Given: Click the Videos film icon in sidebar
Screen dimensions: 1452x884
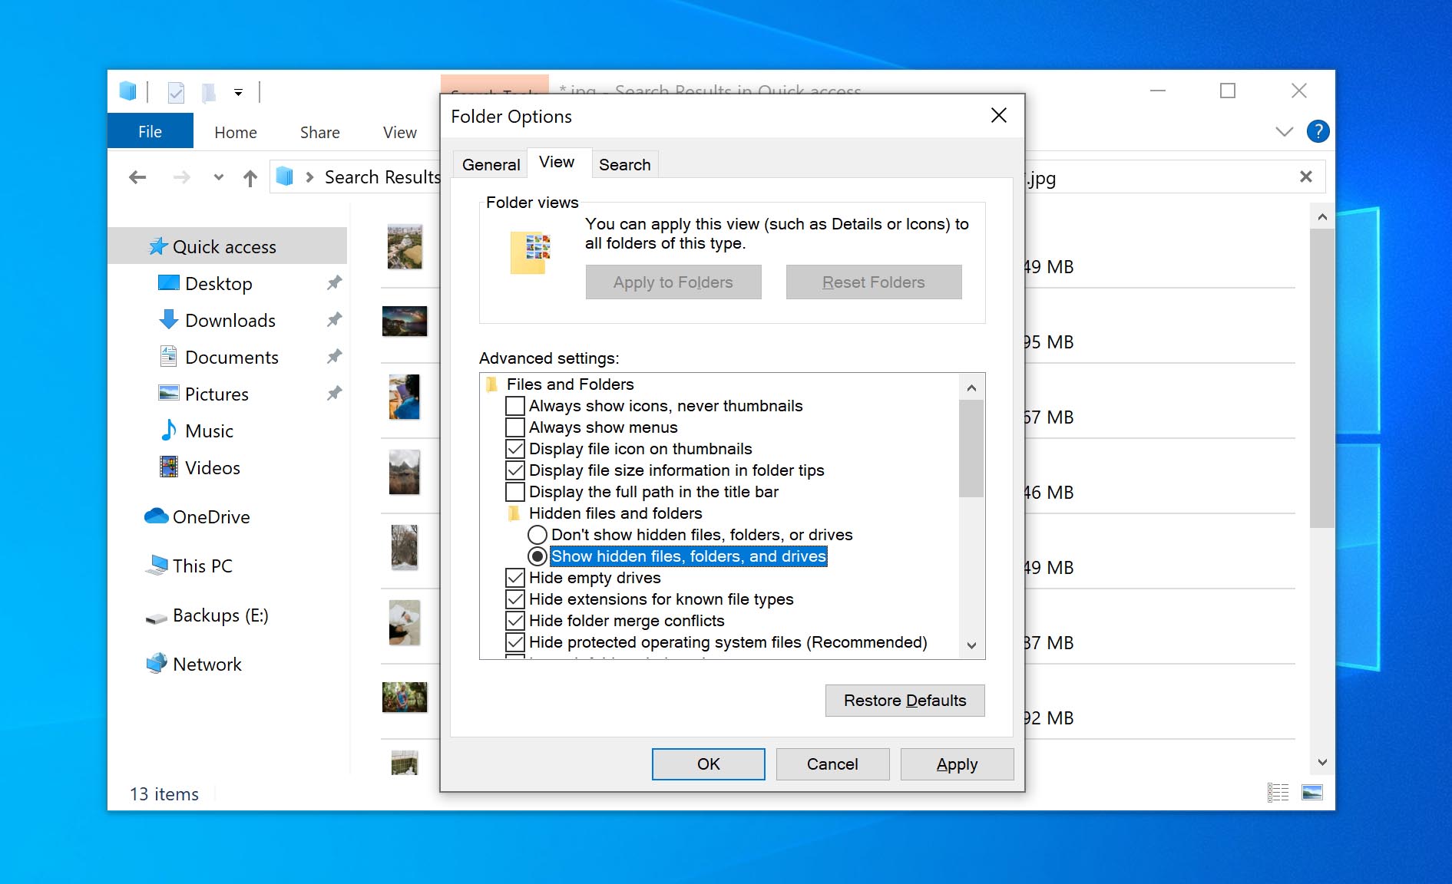Looking at the screenshot, I should click(x=168, y=467).
